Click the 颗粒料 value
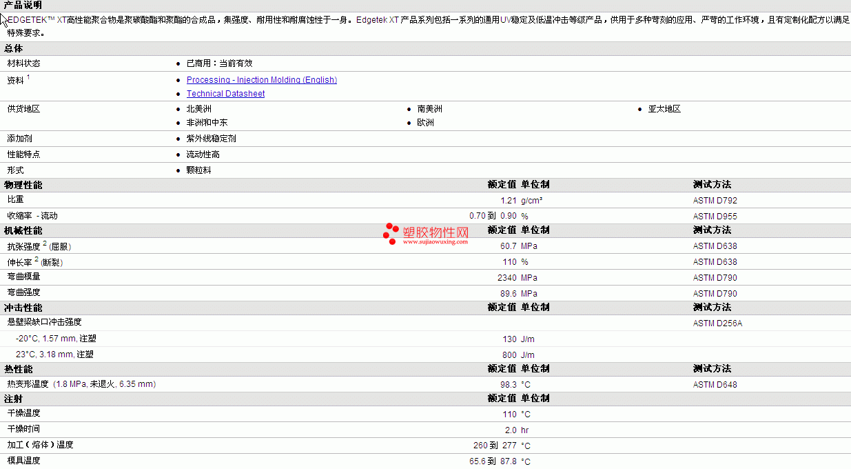This screenshot has width=851, height=469. pyautogui.click(x=198, y=170)
